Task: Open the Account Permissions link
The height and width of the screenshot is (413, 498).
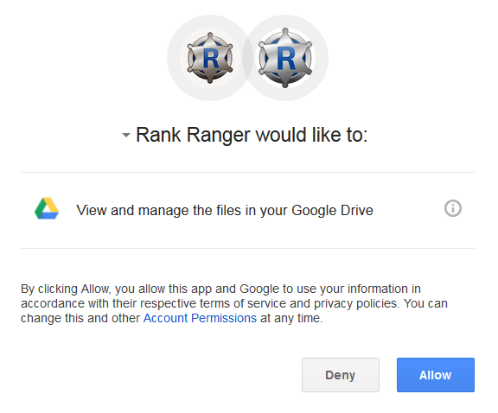Action: point(200,318)
